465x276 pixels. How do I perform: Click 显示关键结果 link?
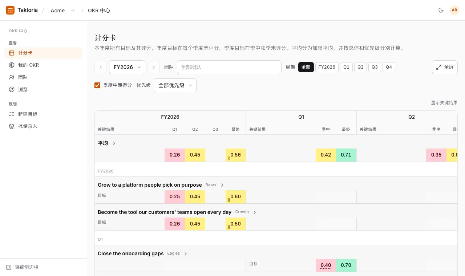pyautogui.click(x=444, y=103)
